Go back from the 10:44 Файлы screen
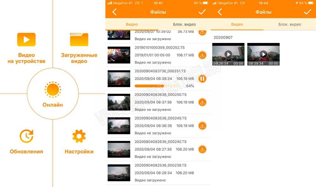Viewport: 316px width, 187px height. (x=220, y=12)
